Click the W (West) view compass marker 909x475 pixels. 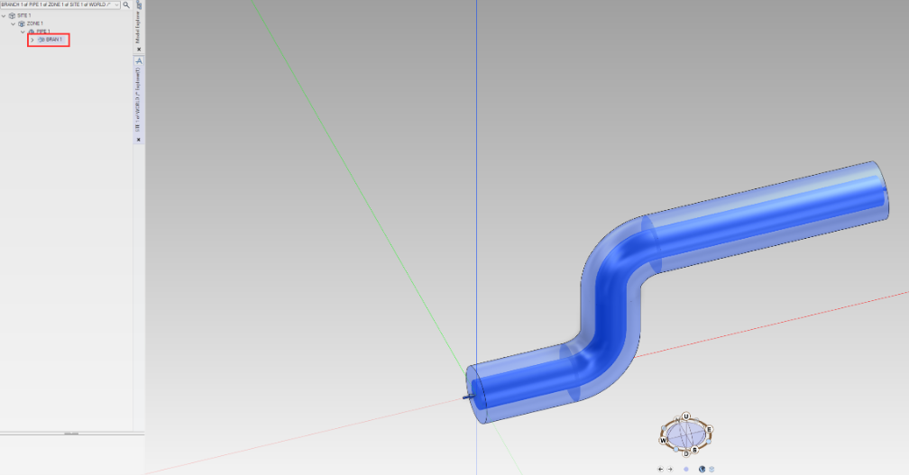(664, 442)
